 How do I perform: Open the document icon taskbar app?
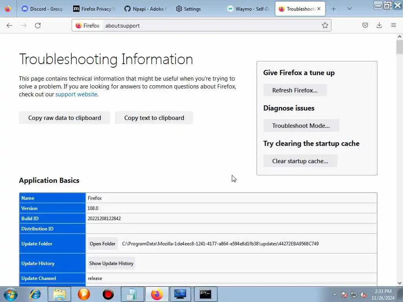[132, 294]
